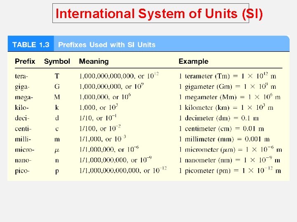This screenshot has width=297, height=222.
Task: Click the symbol 'M' for mega
Action: [x=57, y=97]
